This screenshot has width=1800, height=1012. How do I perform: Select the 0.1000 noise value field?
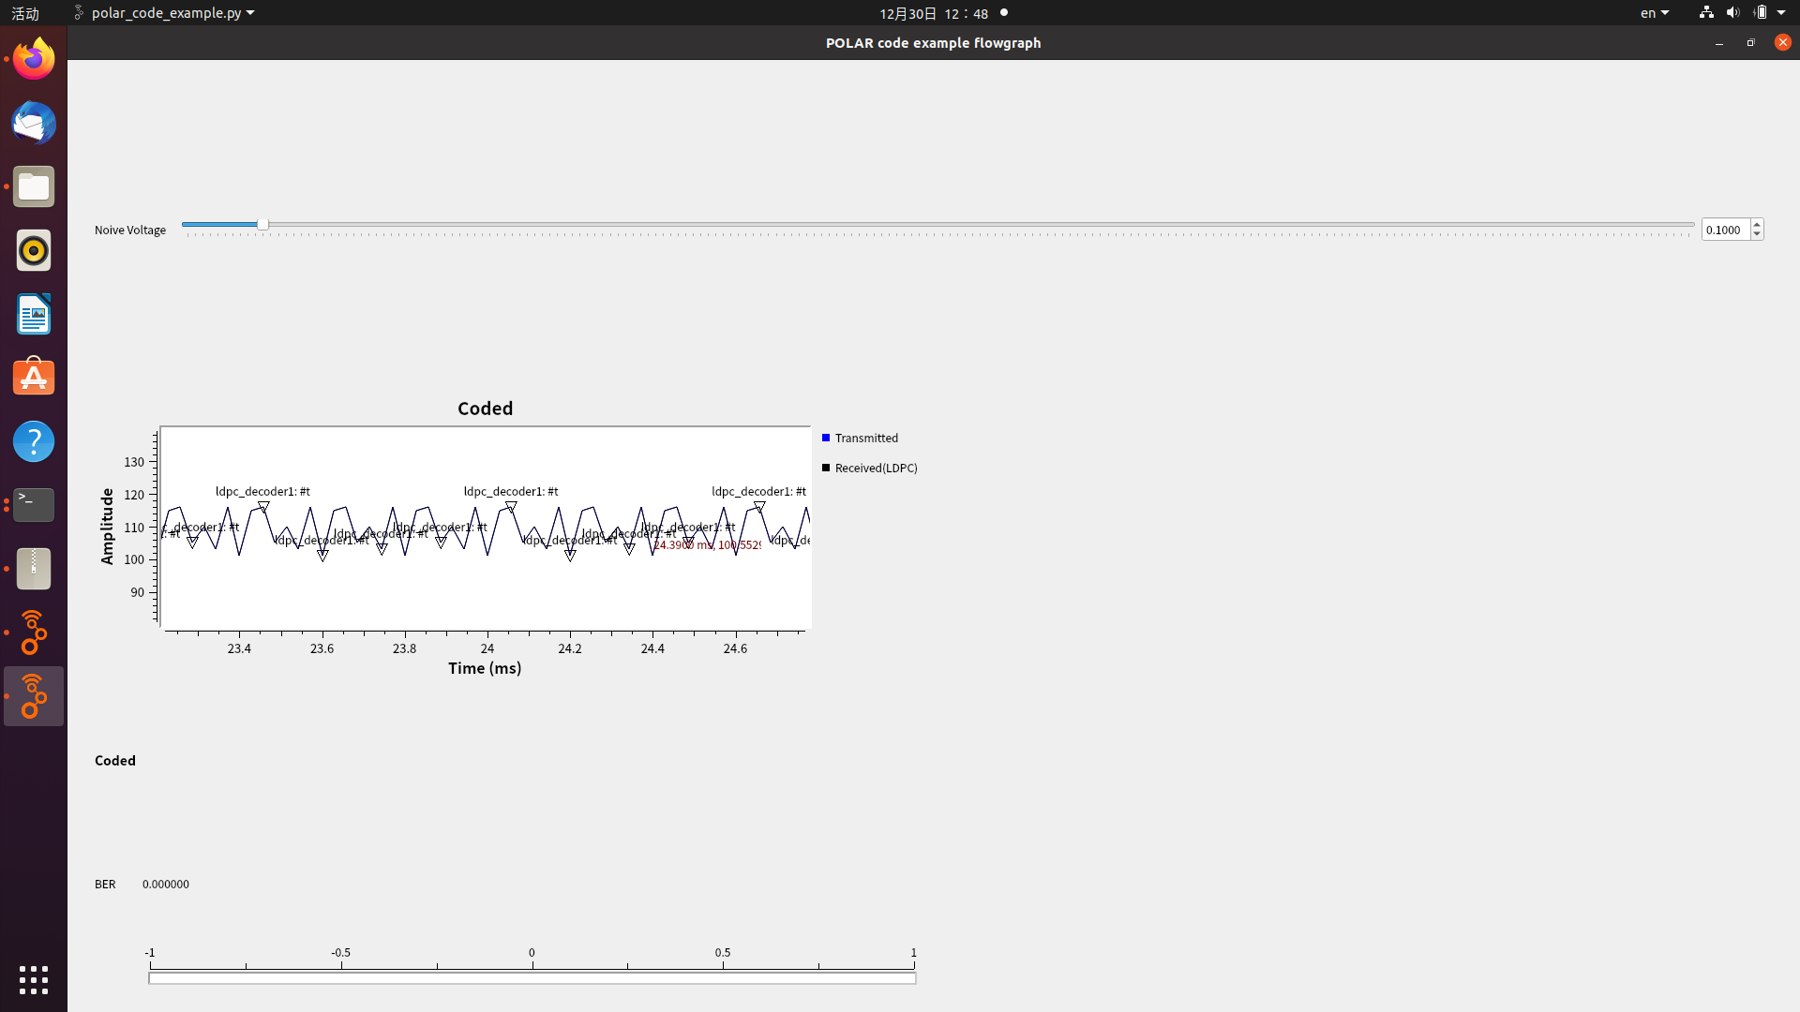tap(1725, 229)
